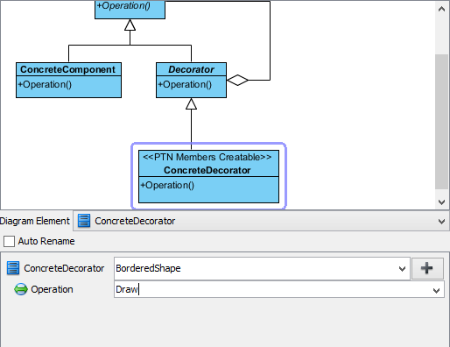Click the green Operation icon
450x347 pixels.
coord(21,289)
